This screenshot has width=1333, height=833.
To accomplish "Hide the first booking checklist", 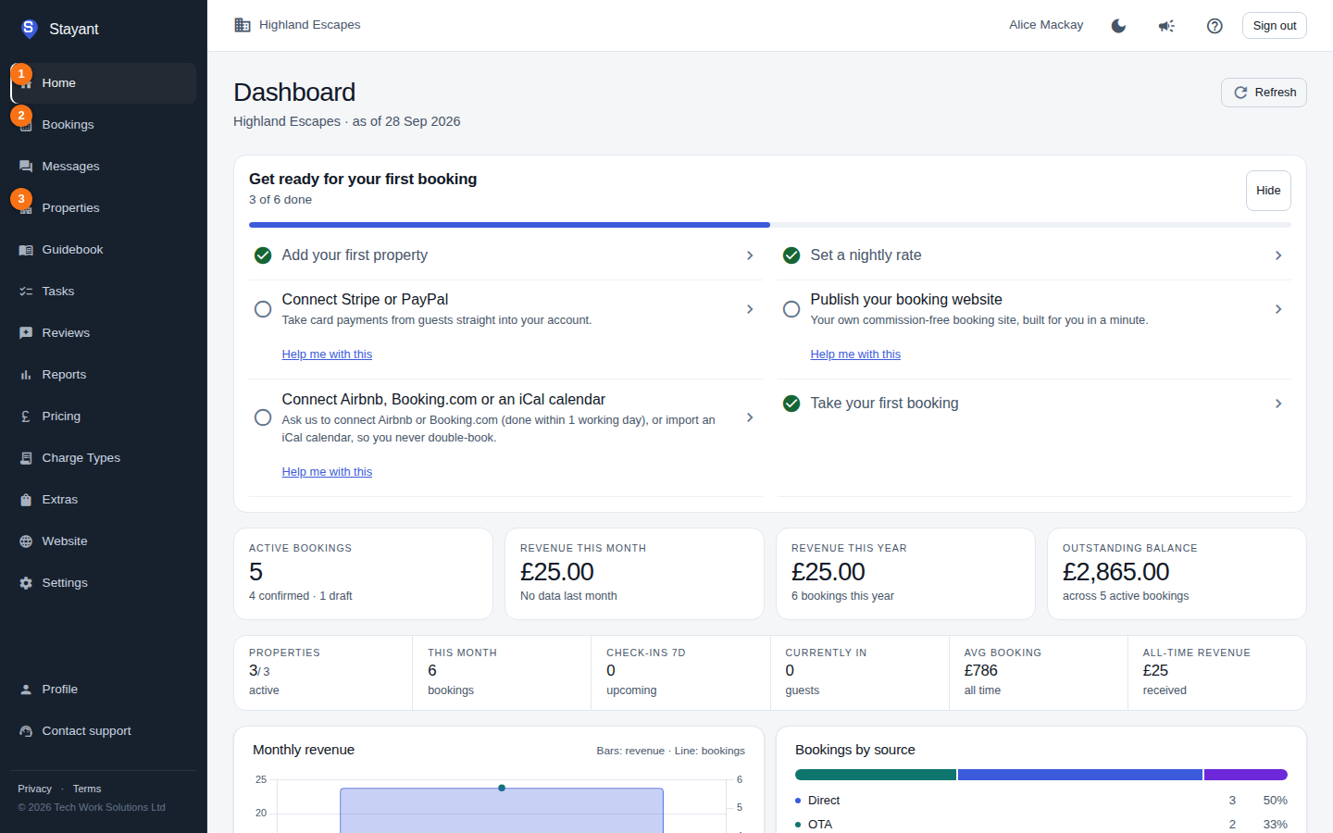I will point(1268,191).
